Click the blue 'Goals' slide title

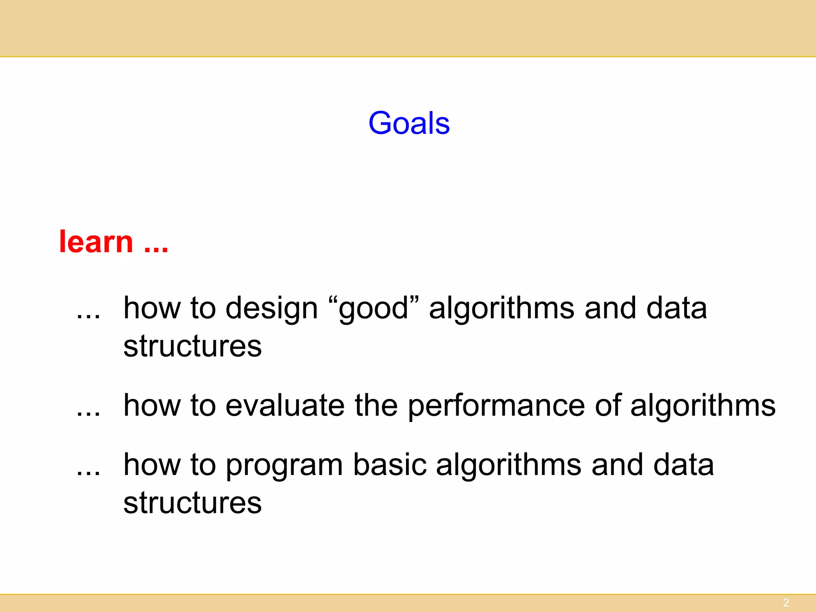(409, 123)
